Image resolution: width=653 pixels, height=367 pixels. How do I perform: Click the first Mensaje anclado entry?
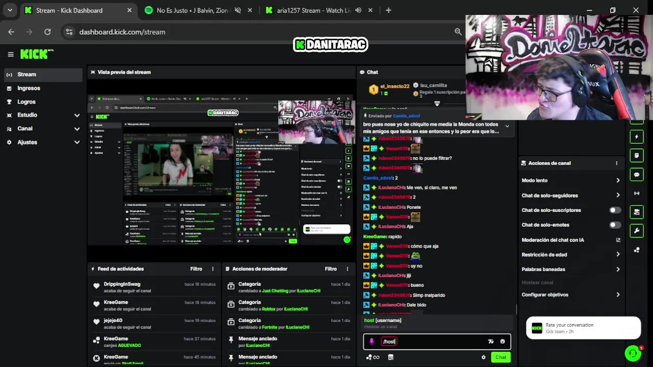289,342
